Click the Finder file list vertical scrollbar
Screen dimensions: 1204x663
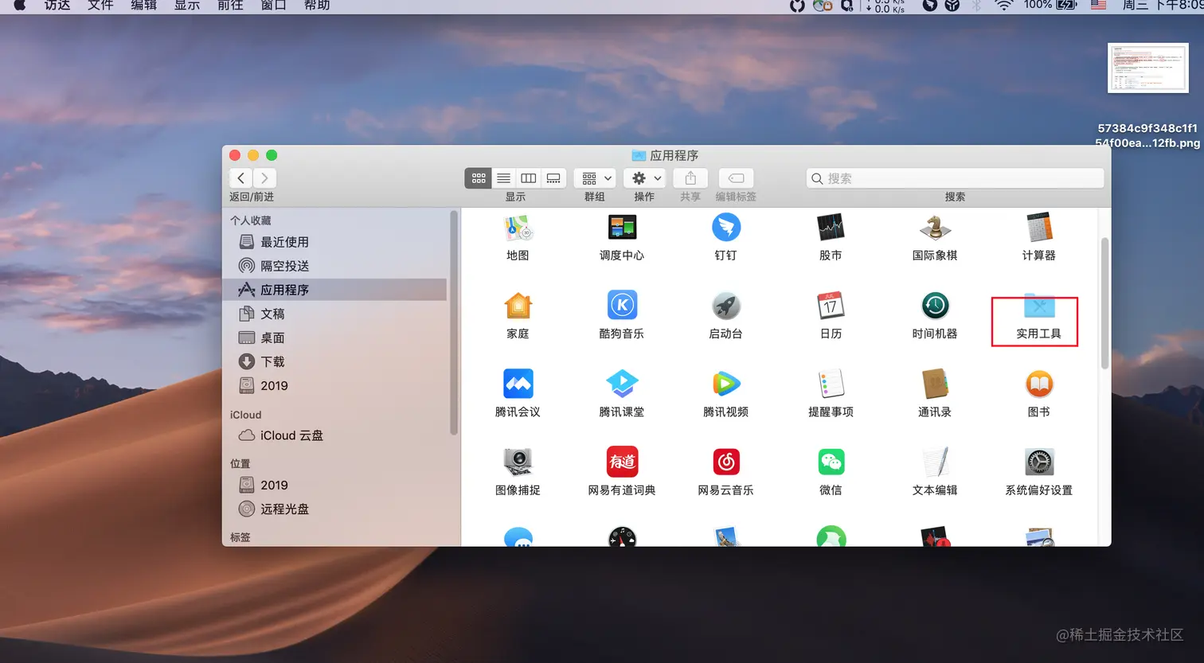[1104, 303]
